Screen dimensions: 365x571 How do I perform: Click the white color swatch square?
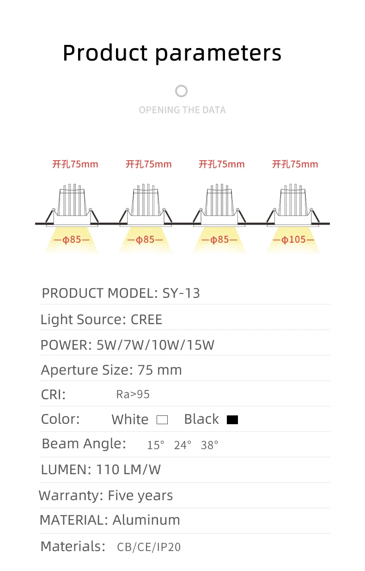pos(162,420)
